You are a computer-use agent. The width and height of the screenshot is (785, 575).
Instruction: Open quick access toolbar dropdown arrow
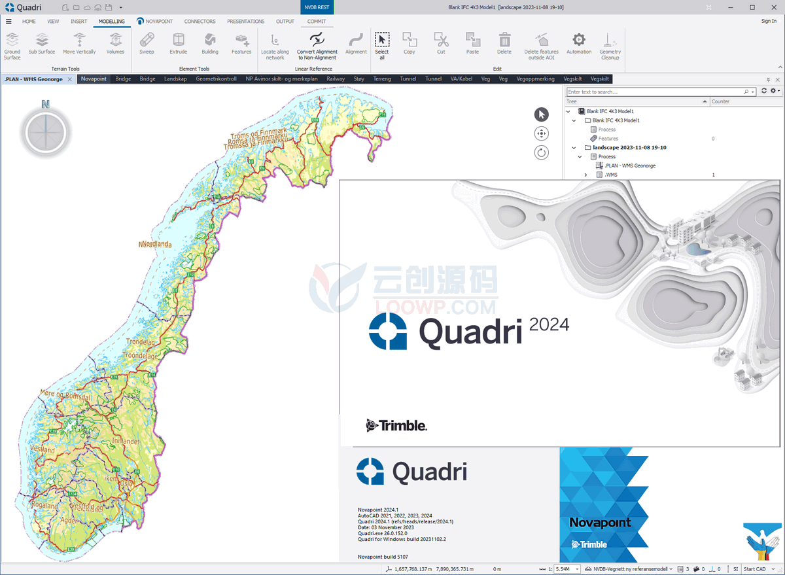(120, 7)
